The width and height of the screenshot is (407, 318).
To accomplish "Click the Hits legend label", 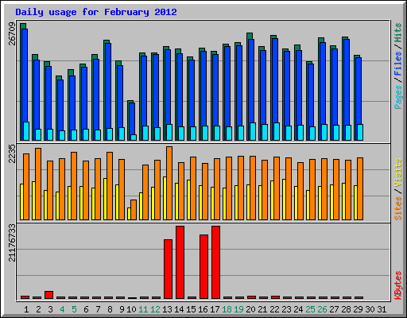I will click(x=398, y=33).
